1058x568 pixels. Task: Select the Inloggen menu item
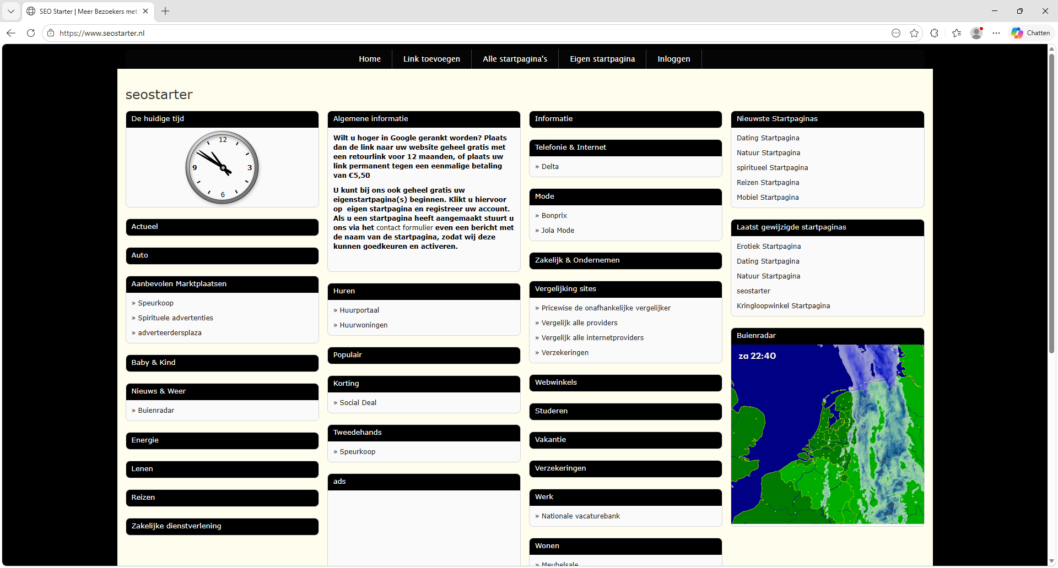(673, 59)
